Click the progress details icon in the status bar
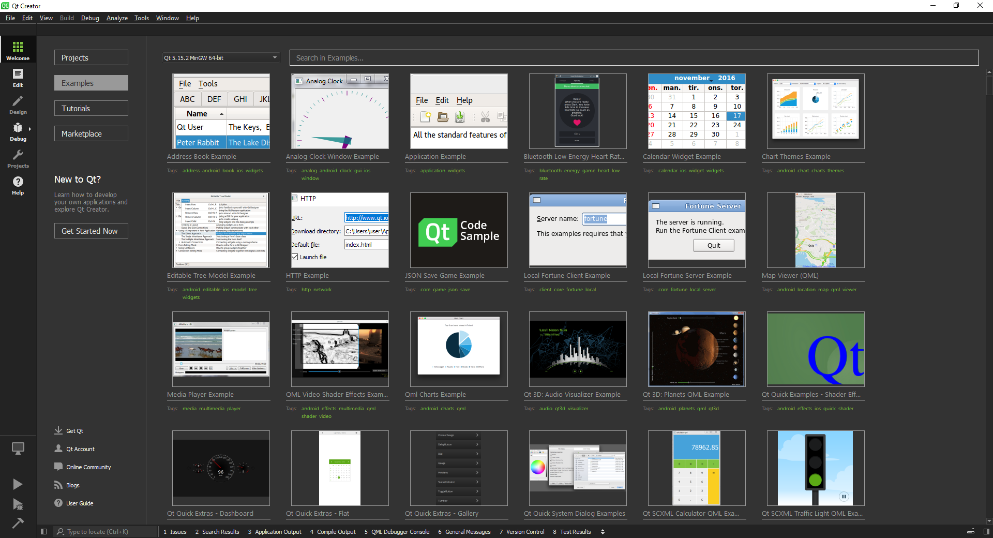 971,531
